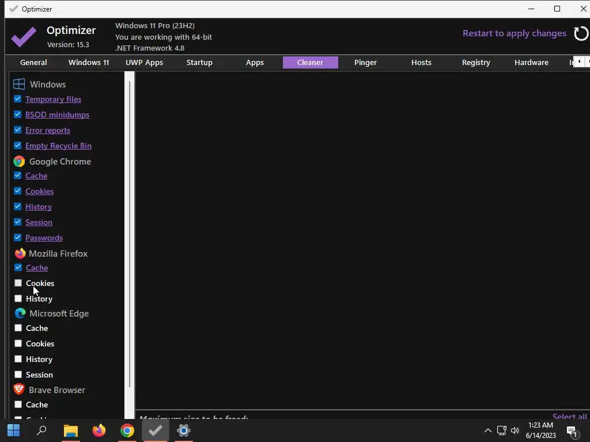
Task: Open the Apps tab
Action: [x=255, y=62]
